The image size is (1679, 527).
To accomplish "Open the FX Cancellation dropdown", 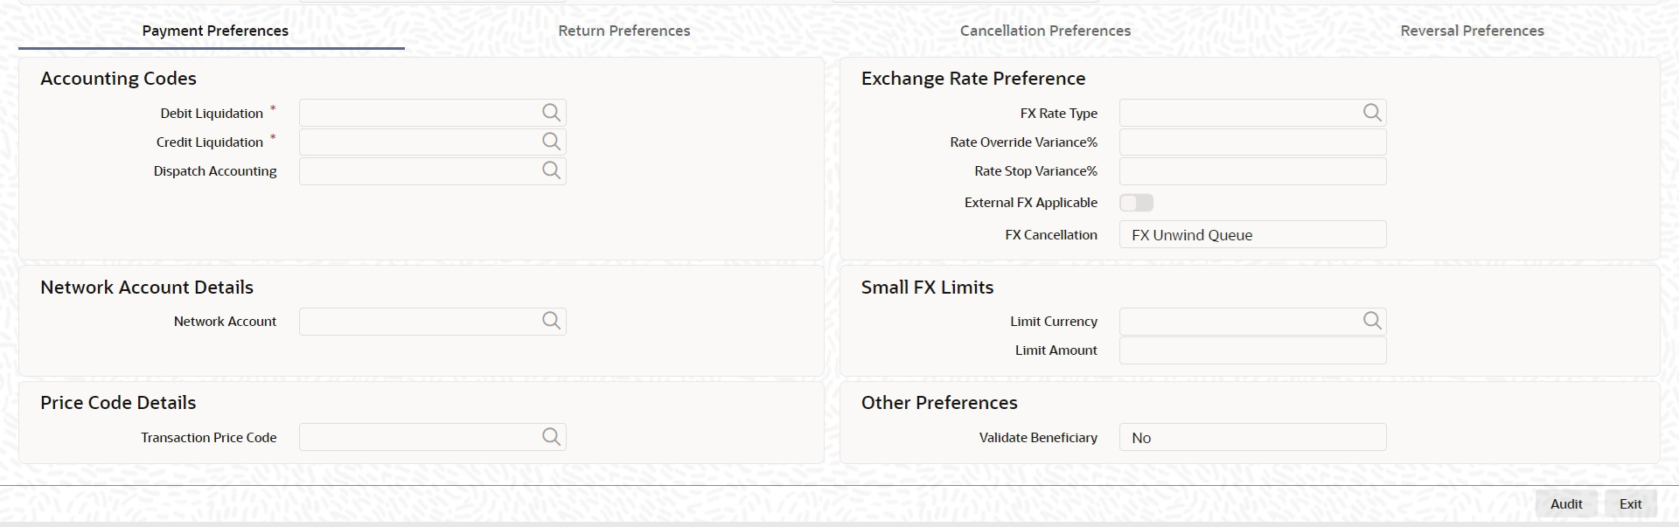I will click(x=1252, y=234).
